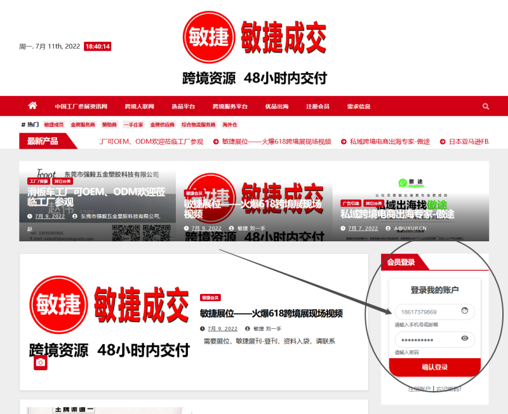508x414 pixels.
Task: Click the 确认登录 button
Action: [435, 367]
